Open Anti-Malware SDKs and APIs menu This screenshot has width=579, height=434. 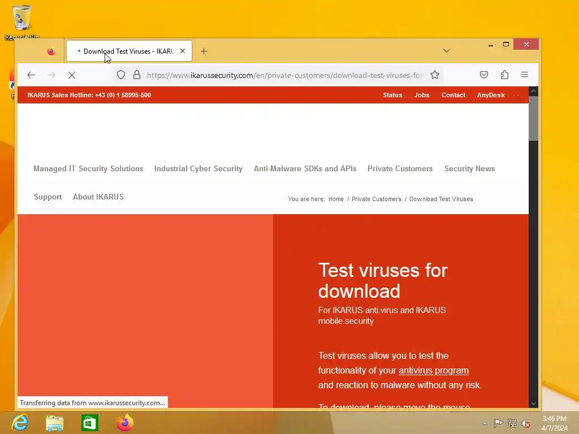tap(305, 168)
